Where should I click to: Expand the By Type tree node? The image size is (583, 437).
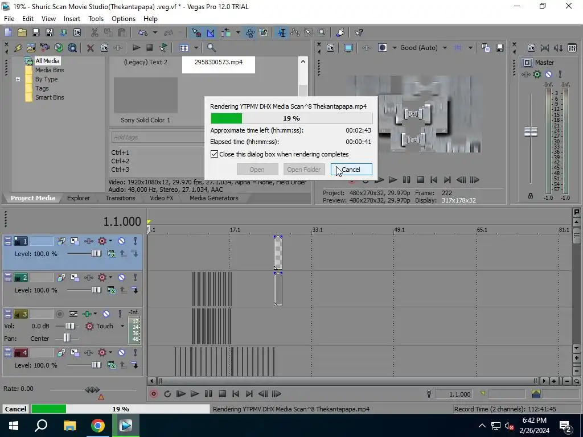pos(18,79)
